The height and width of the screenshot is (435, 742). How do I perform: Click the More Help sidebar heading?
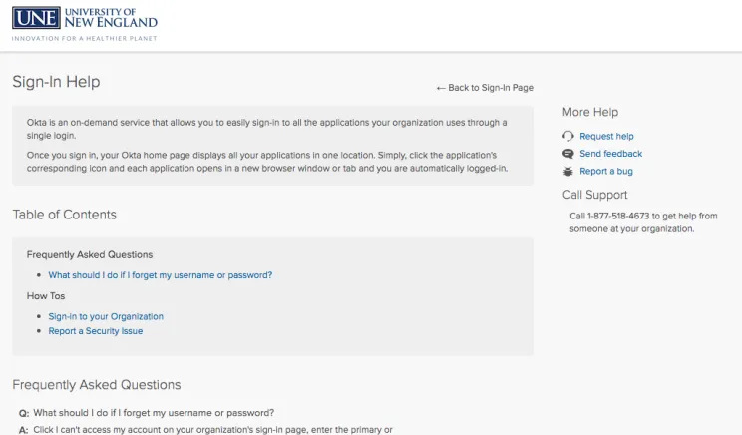590,112
